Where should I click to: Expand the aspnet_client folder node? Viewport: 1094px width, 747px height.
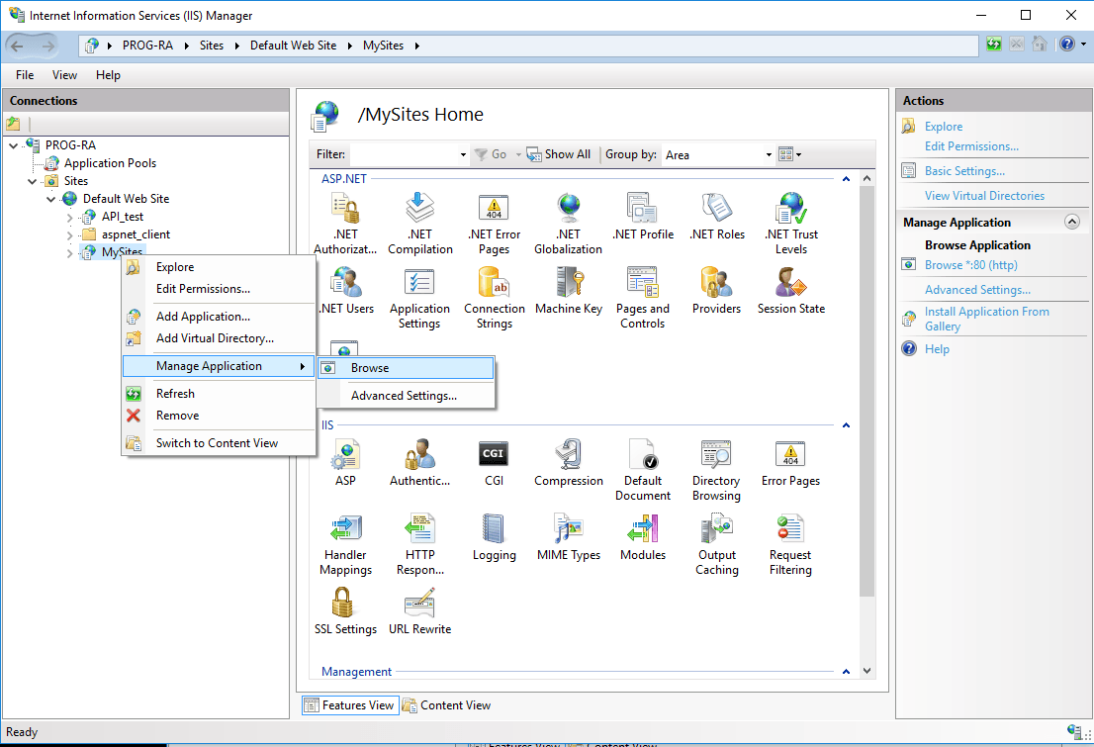coord(70,235)
